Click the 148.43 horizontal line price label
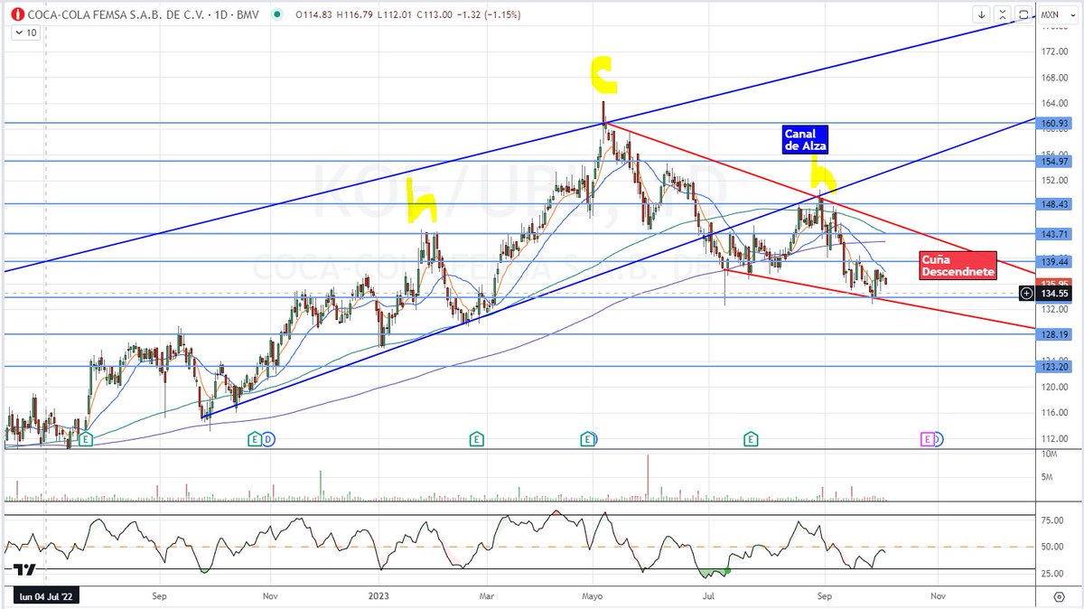 pyautogui.click(x=1055, y=204)
